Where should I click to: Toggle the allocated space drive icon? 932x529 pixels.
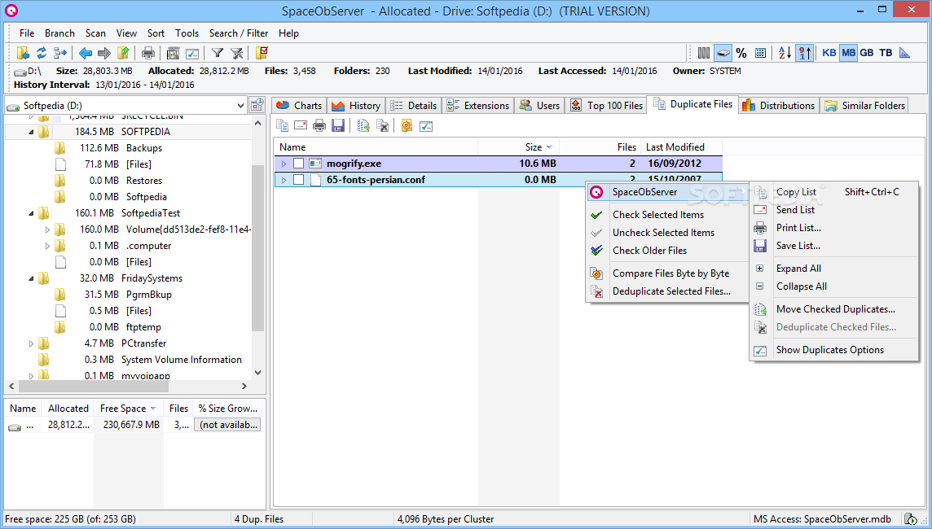[x=723, y=53]
